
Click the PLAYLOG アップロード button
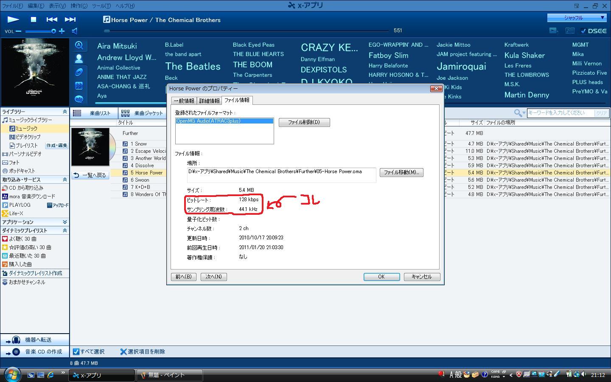click(x=57, y=205)
